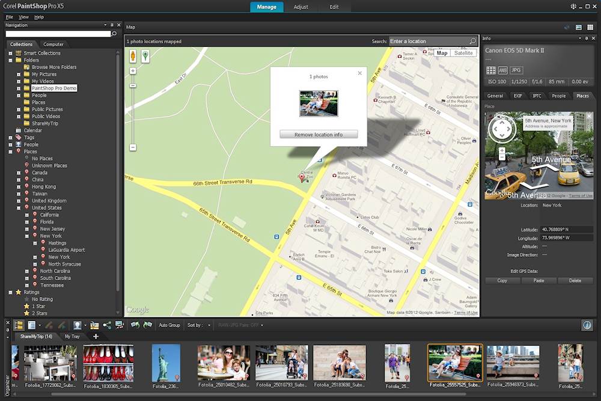Click the Remove location info button

pyautogui.click(x=319, y=135)
